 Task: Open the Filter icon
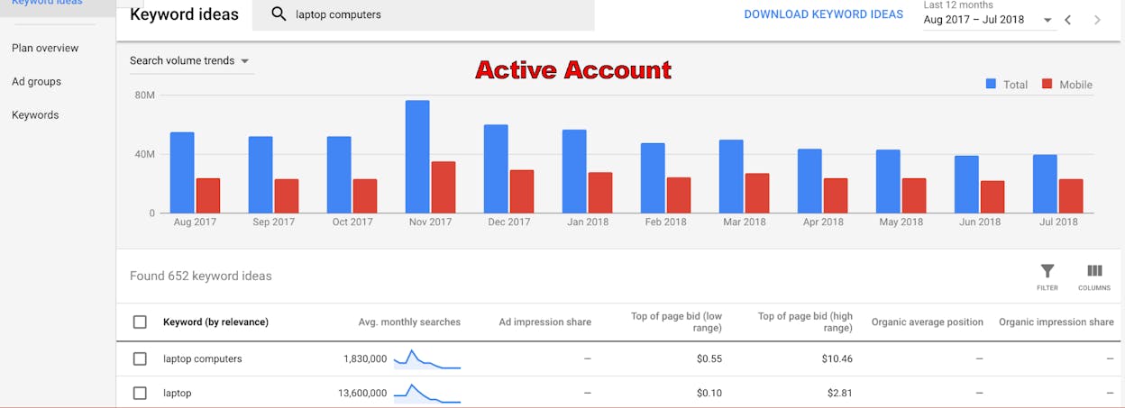[1047, 277]
